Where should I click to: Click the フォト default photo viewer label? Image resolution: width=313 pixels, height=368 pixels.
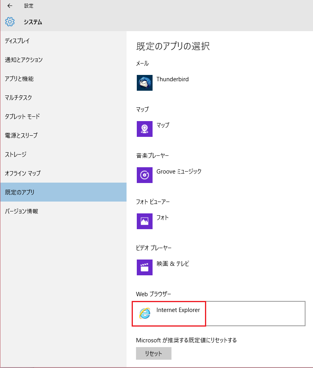[162, 218]
